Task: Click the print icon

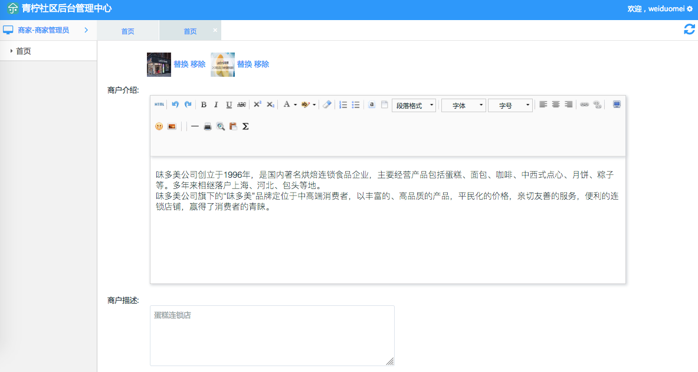Action: [x=208, y=126]
